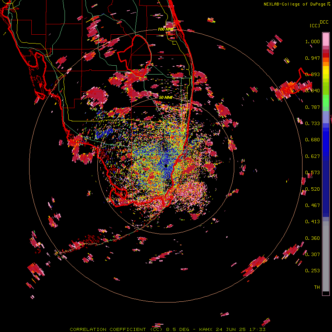Click the 0.893 scale value
Screen dimensions: 332x332
312,74
